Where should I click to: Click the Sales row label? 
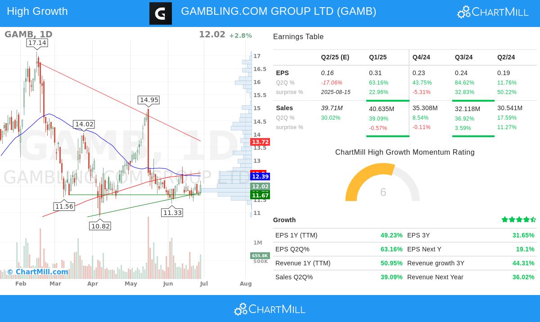(284, 108)
